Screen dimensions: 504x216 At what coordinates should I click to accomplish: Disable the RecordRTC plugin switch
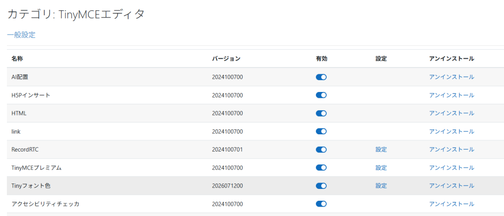321,150
